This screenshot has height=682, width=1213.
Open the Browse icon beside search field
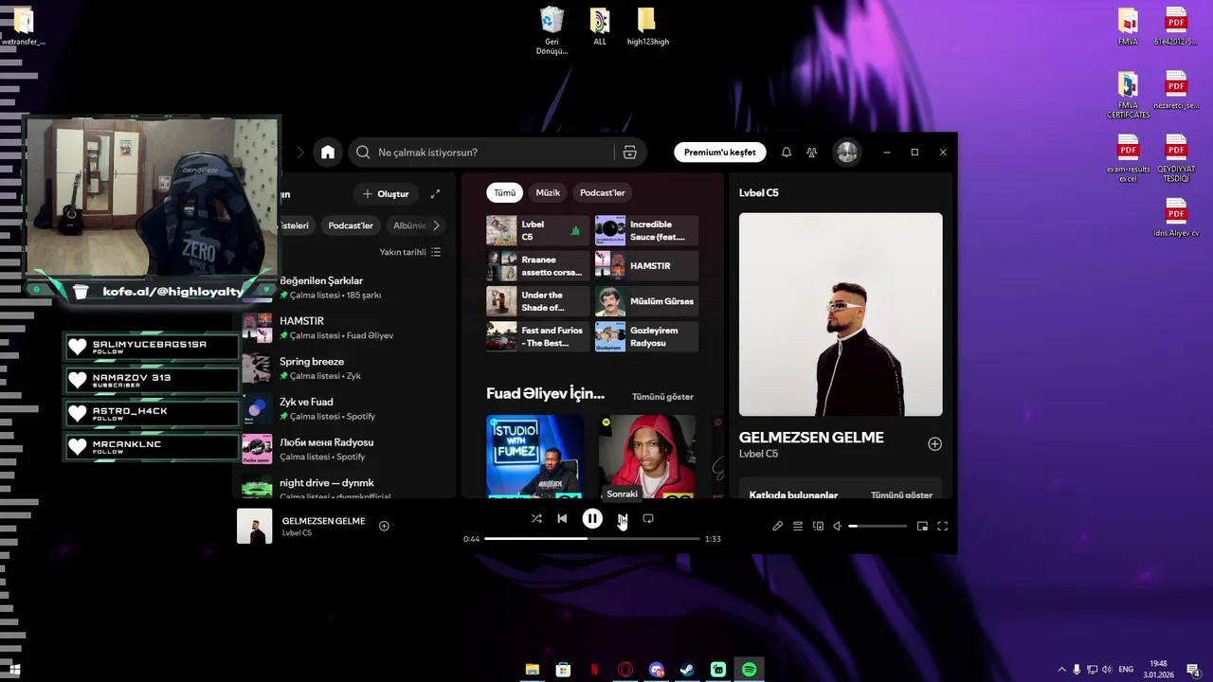click(x=629, y=152)
